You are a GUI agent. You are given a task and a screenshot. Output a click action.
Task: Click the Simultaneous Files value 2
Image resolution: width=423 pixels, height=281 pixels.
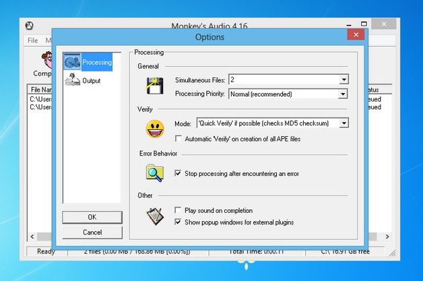coord(232,80)
